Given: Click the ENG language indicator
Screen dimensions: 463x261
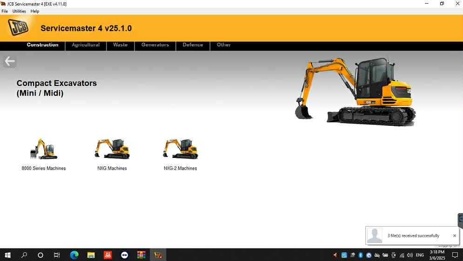Looking at the screenshot, I should (420, 255).
